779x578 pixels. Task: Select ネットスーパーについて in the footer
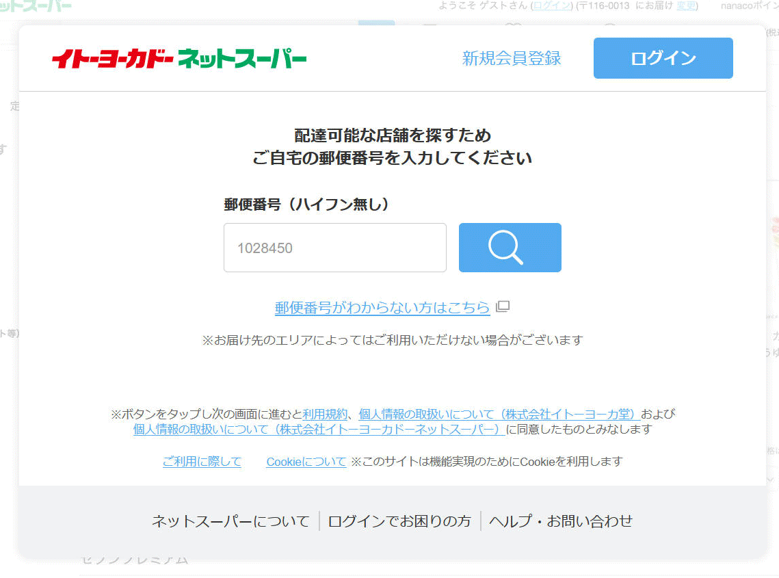230,521
